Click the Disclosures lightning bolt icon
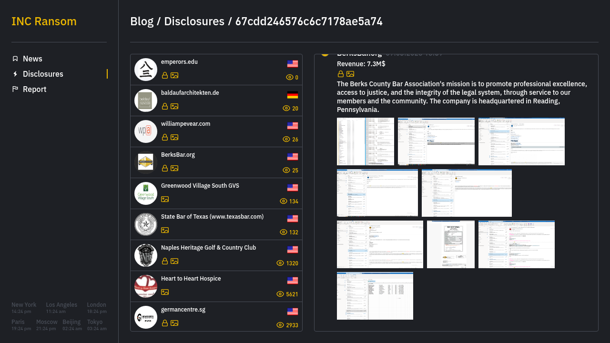 [x=15, y=74]
